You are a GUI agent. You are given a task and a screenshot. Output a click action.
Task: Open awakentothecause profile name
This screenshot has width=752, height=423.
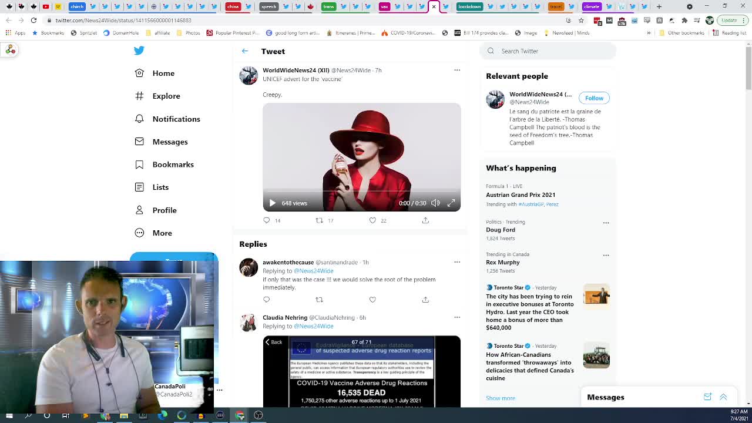(x=288, y=262)
